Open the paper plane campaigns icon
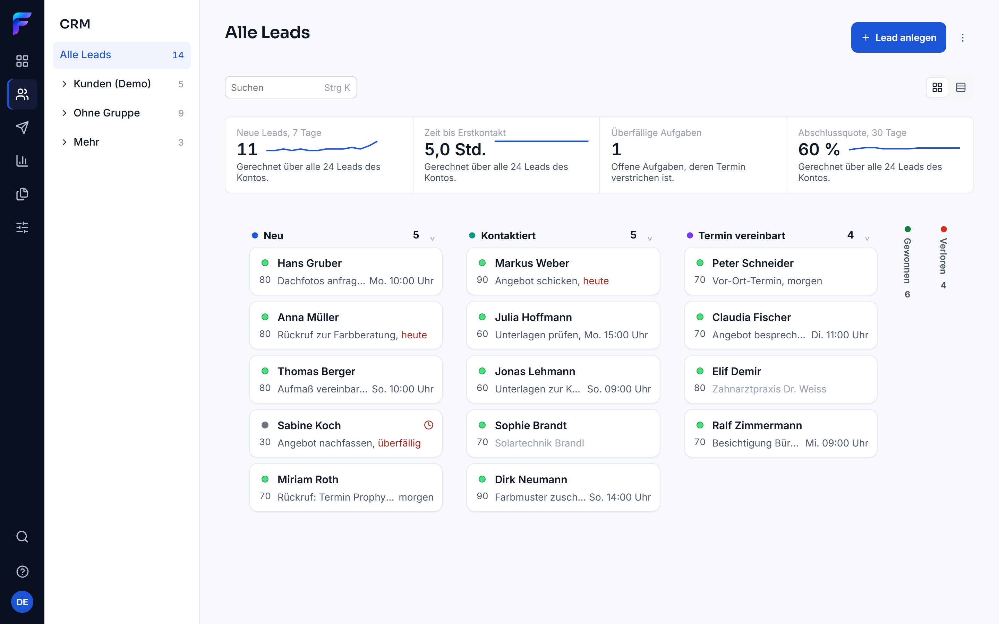Screen dimensions: 999x624 coord(22,128)
